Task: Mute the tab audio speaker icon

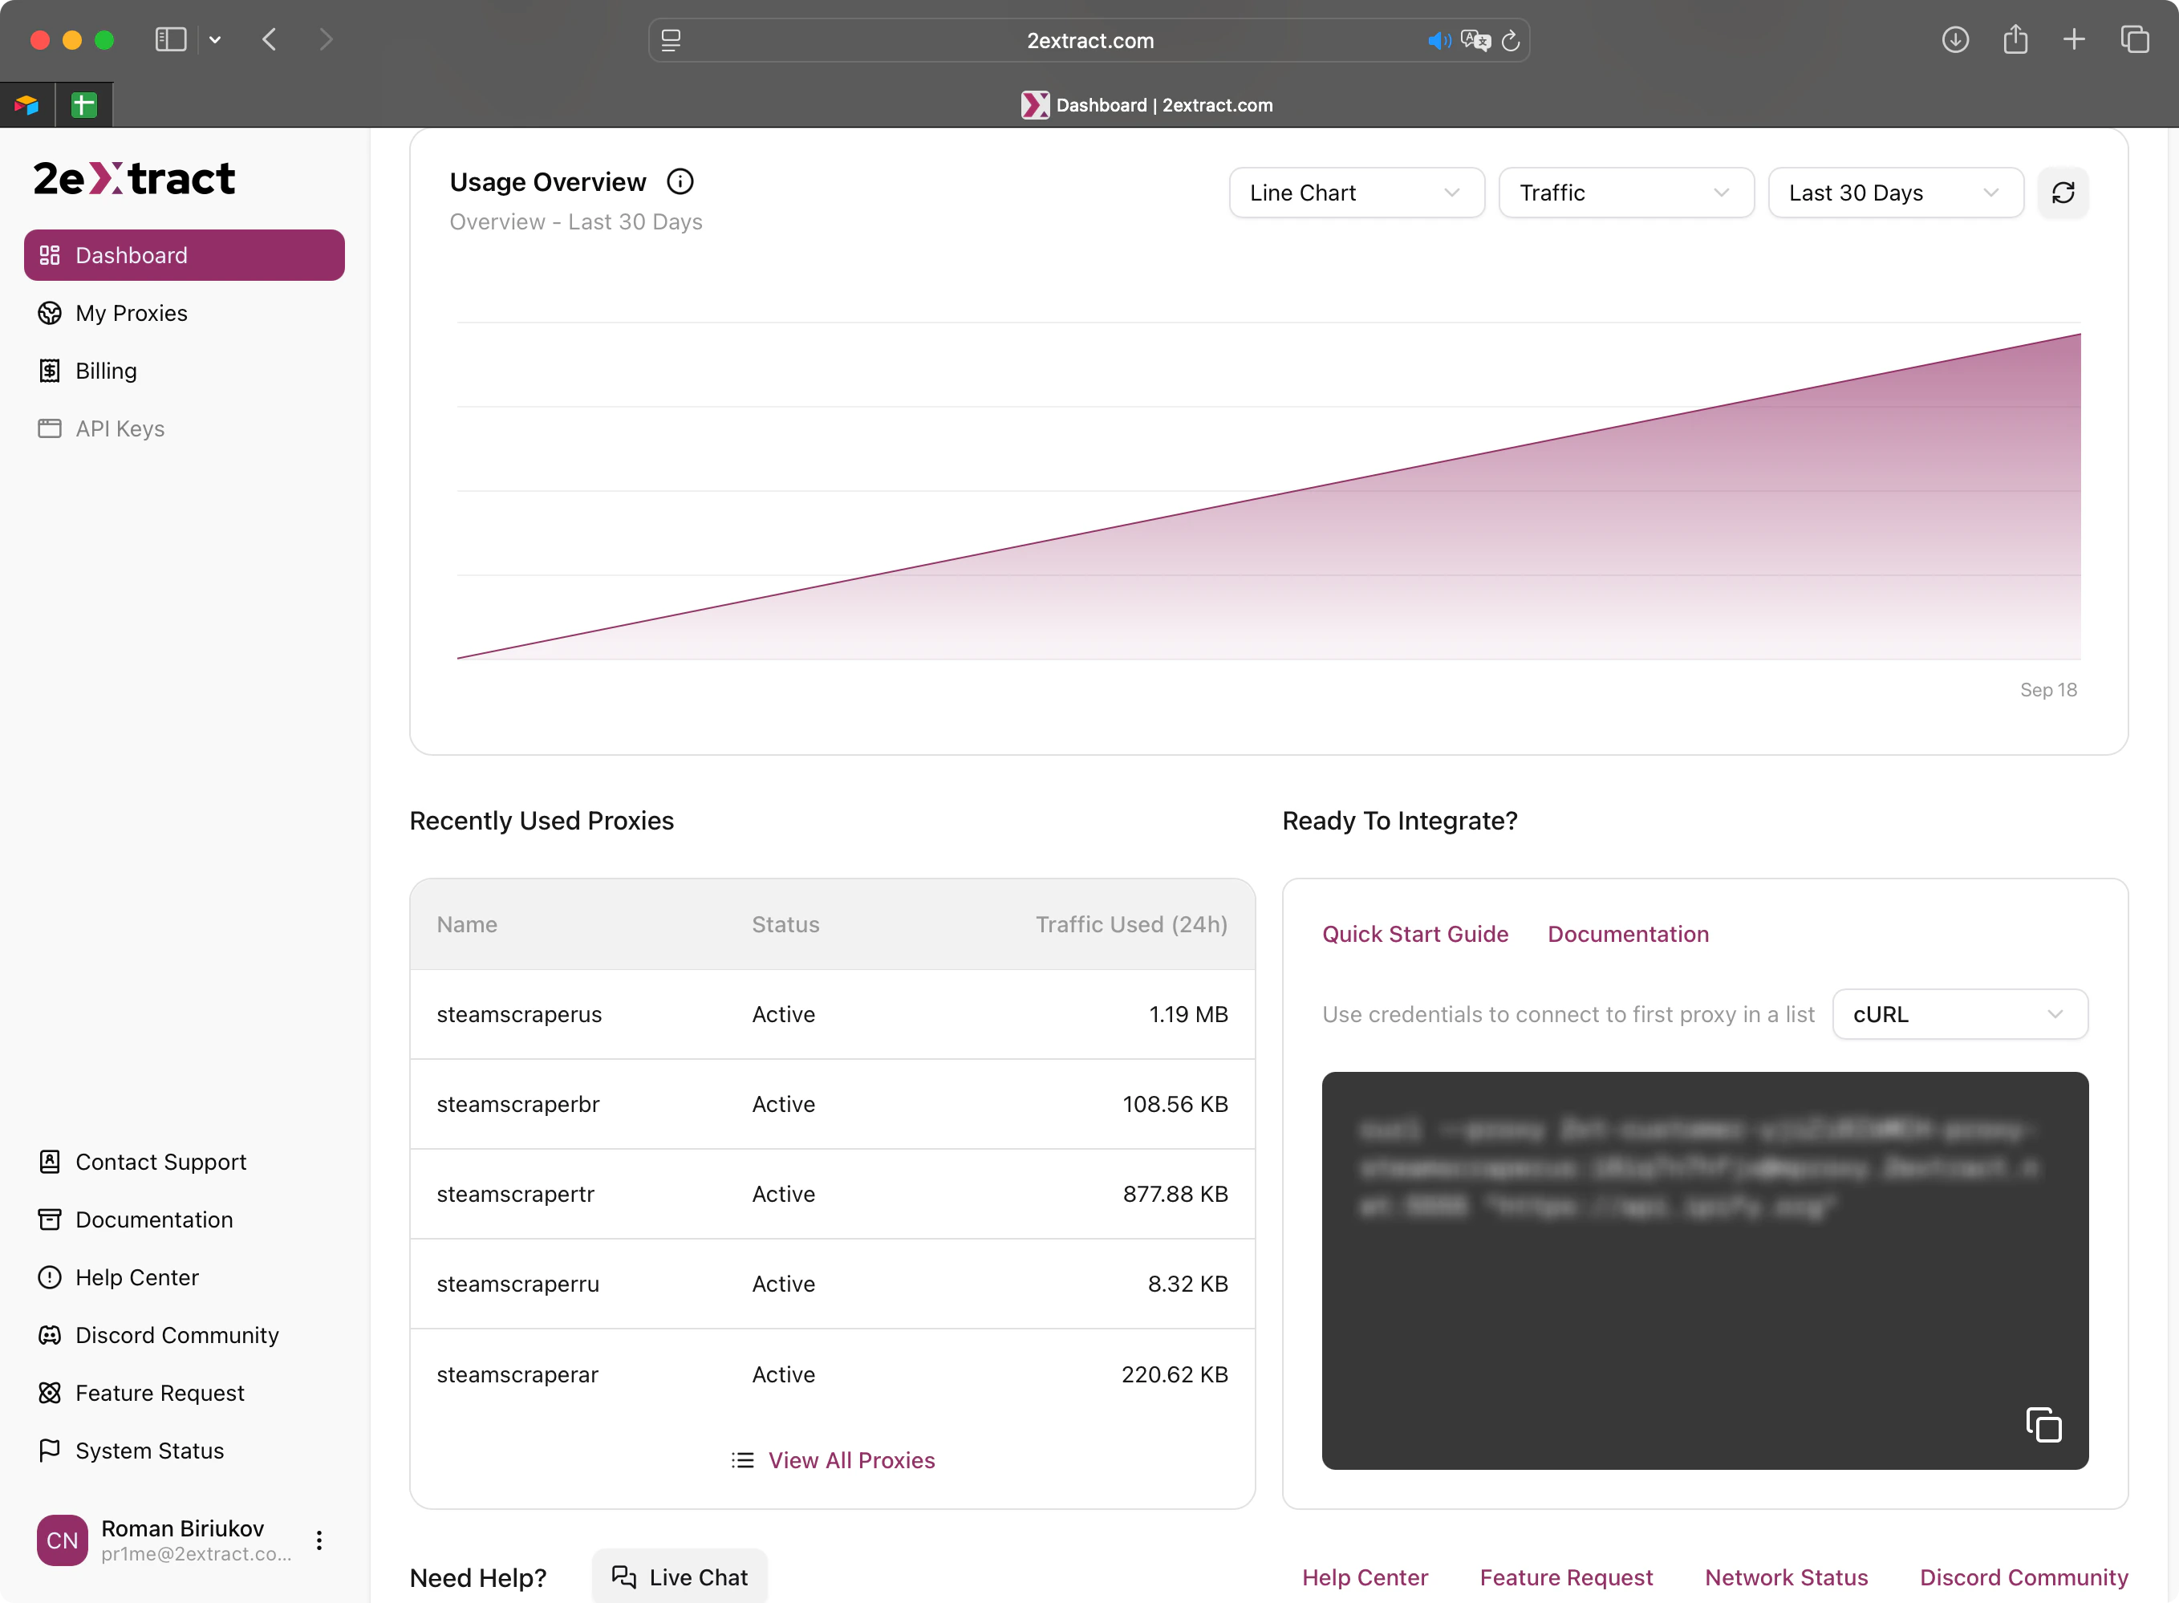Action: [x=1438, y=41]
